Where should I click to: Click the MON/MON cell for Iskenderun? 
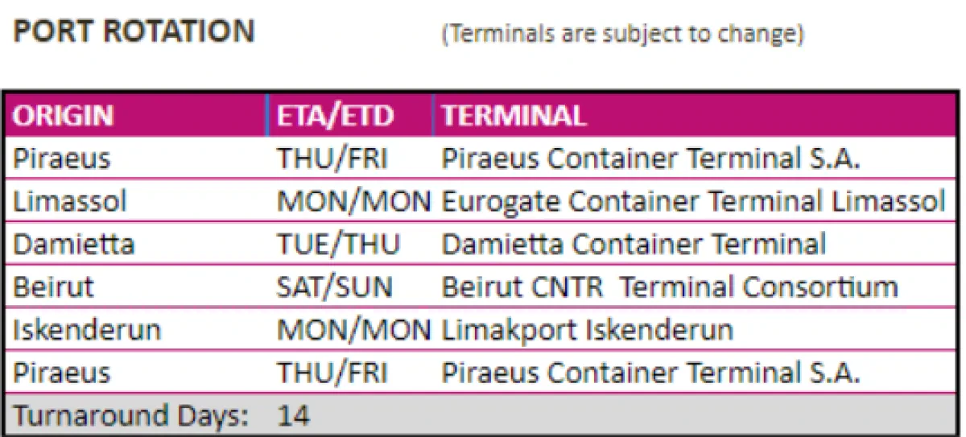tap(353, 329)
